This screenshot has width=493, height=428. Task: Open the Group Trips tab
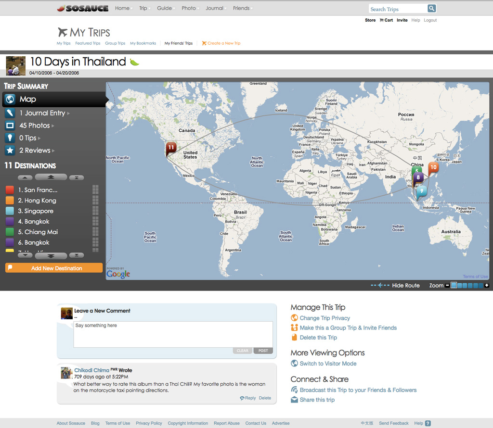pyautogui.click(x=115, y=43)
